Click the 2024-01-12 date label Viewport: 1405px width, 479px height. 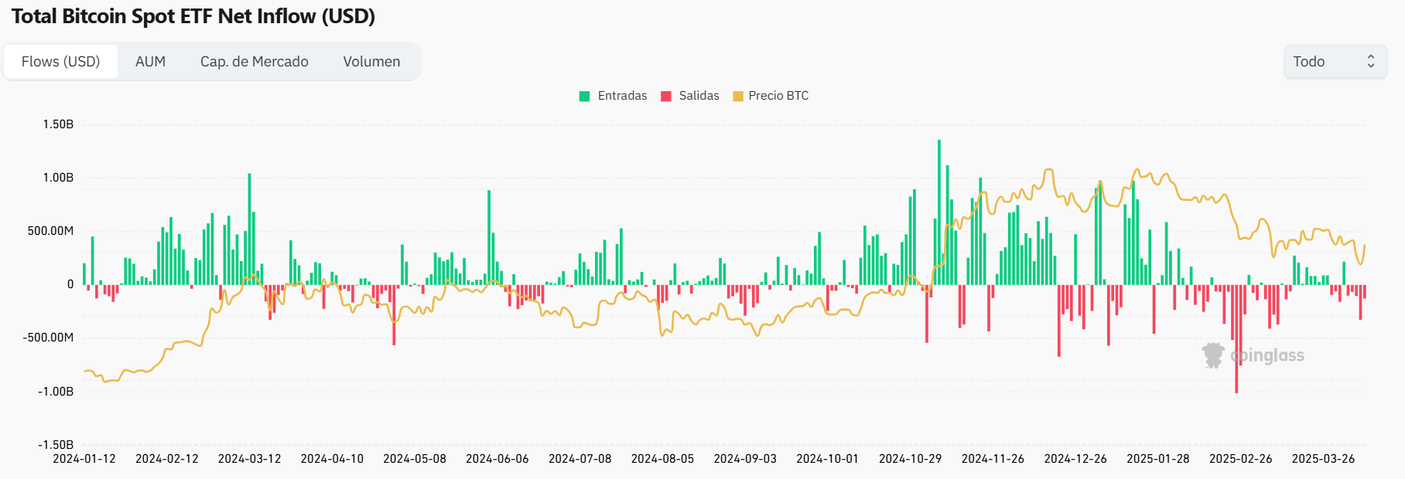coord(84,459)
